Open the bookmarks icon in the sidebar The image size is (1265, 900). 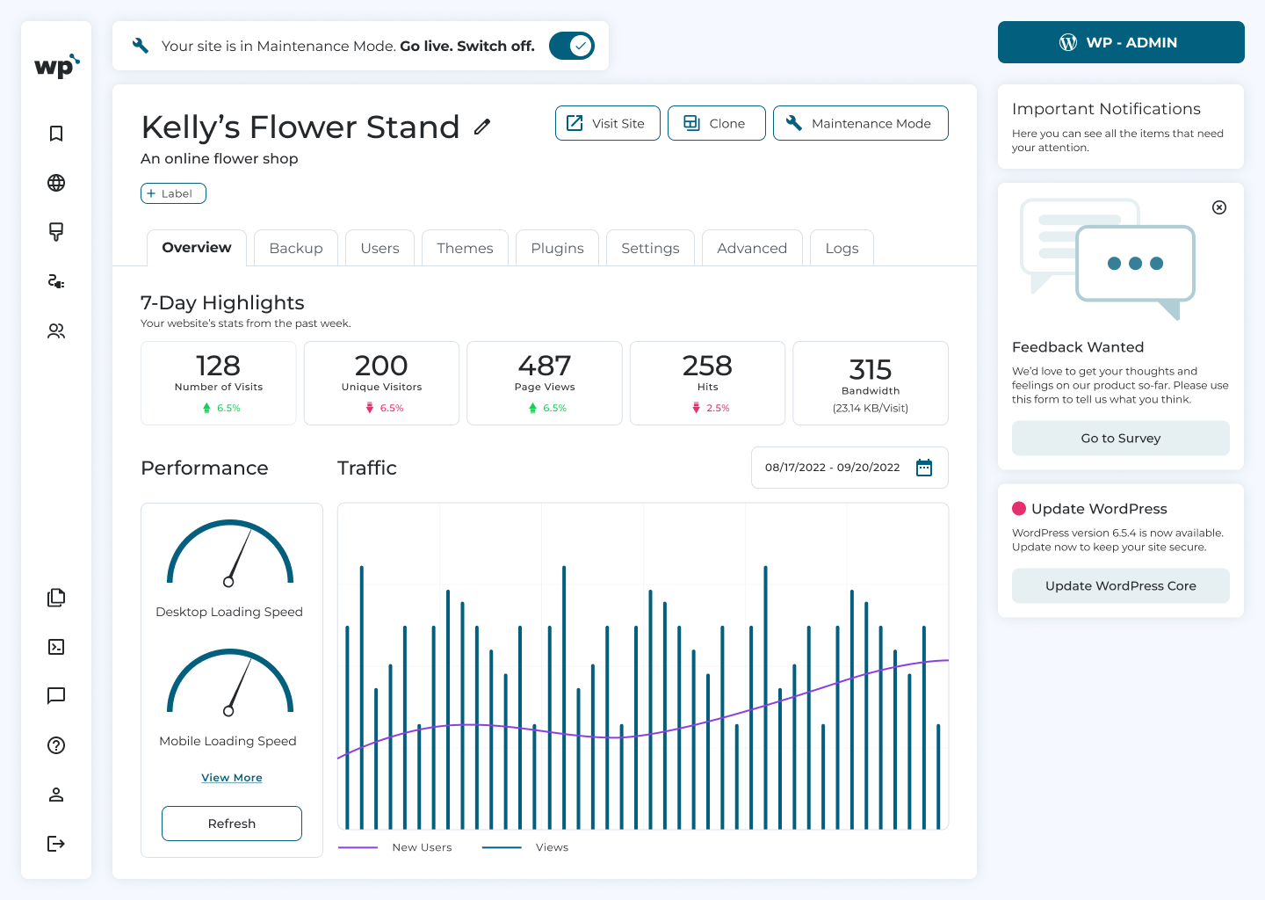[56, 133]
